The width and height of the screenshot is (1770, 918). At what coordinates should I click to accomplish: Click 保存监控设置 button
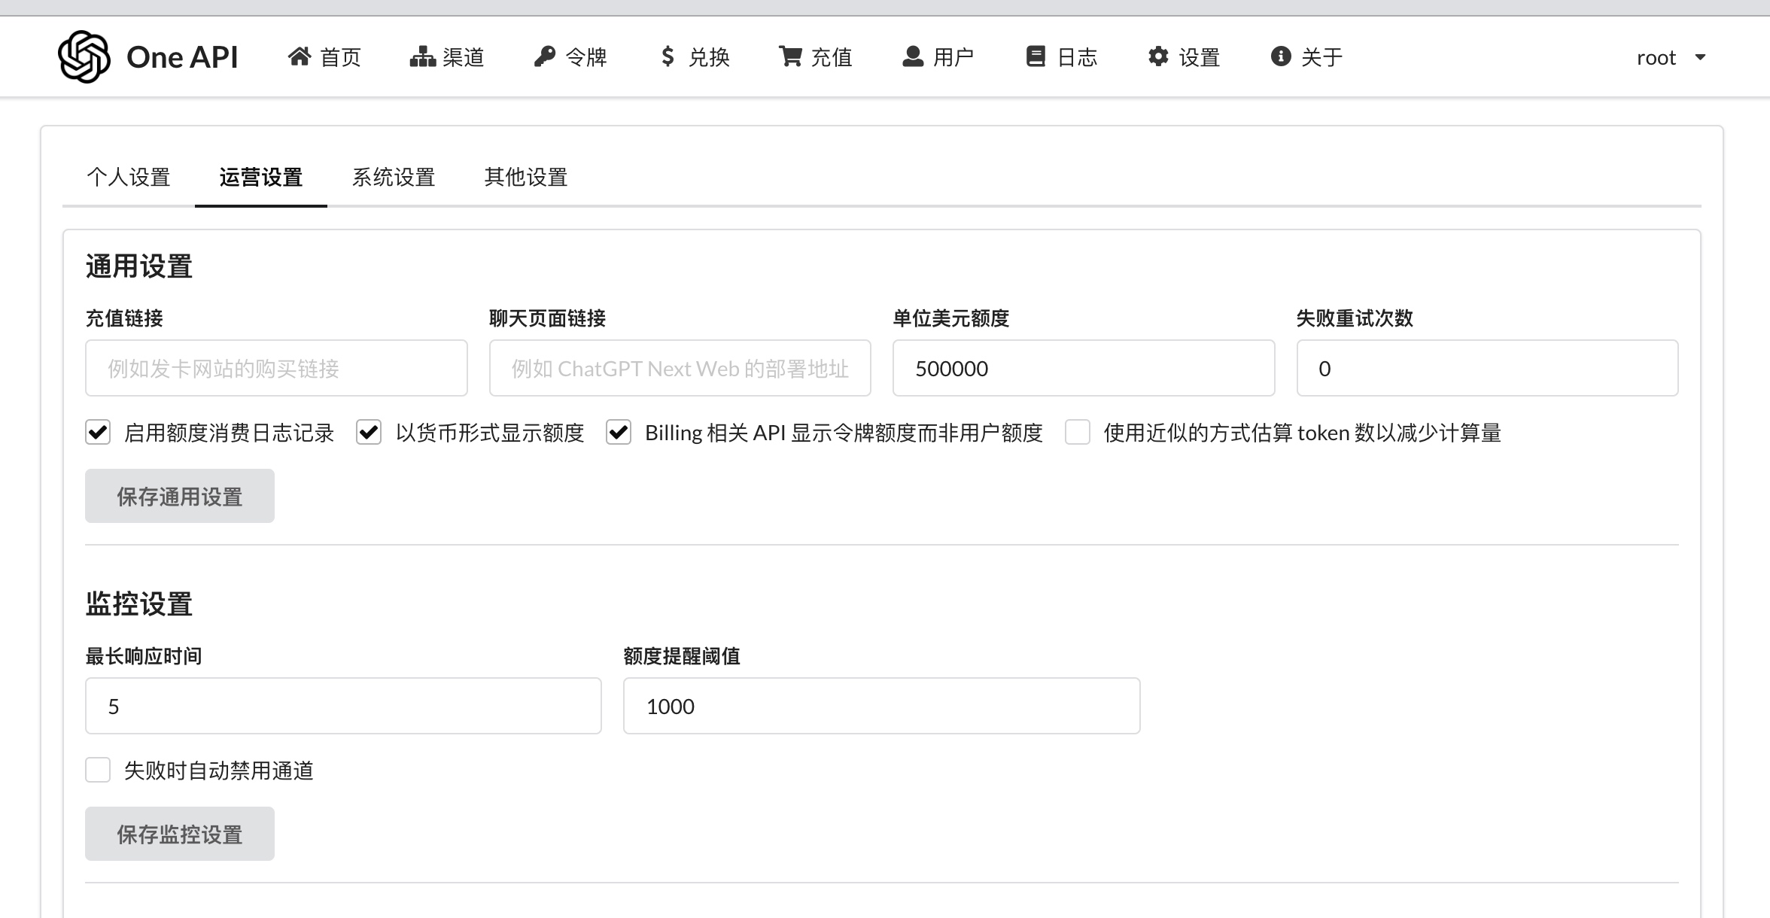pyautogui.click(x=180, y=834)
